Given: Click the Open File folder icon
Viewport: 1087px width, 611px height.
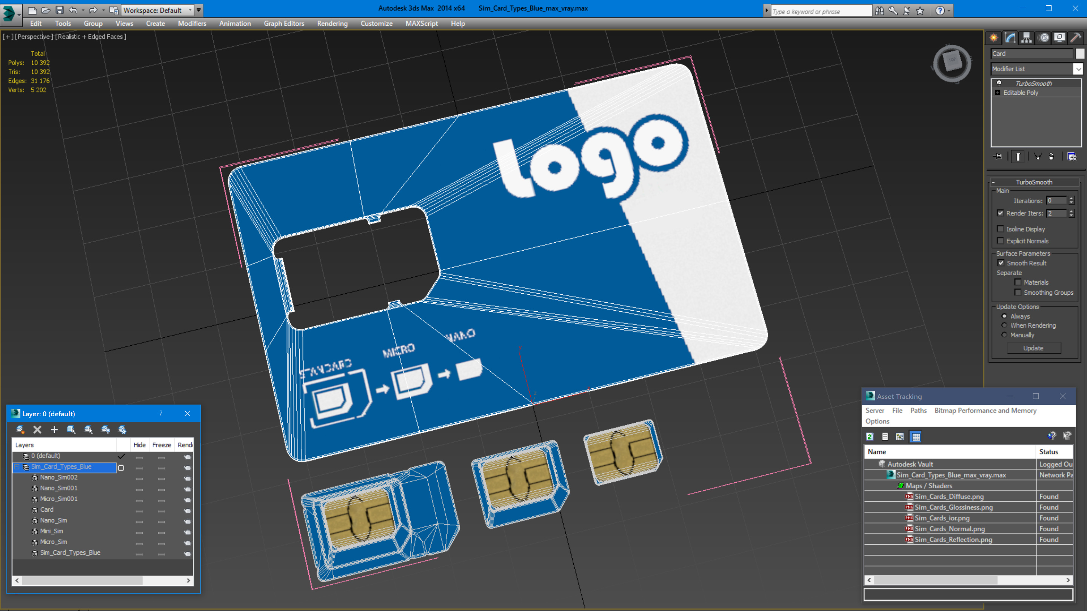Looking at the screenshot, I should [x=46, y=10].
